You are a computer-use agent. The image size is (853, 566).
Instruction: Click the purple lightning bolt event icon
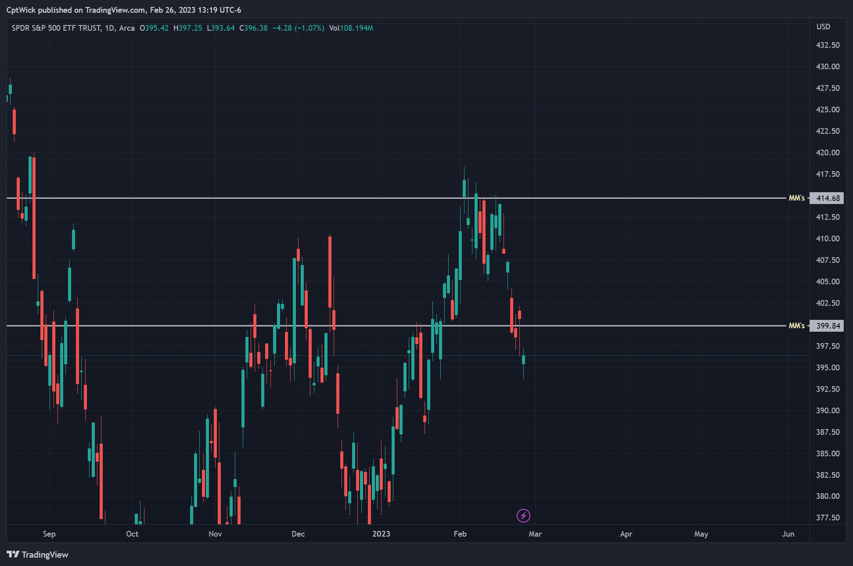[523, 516]
